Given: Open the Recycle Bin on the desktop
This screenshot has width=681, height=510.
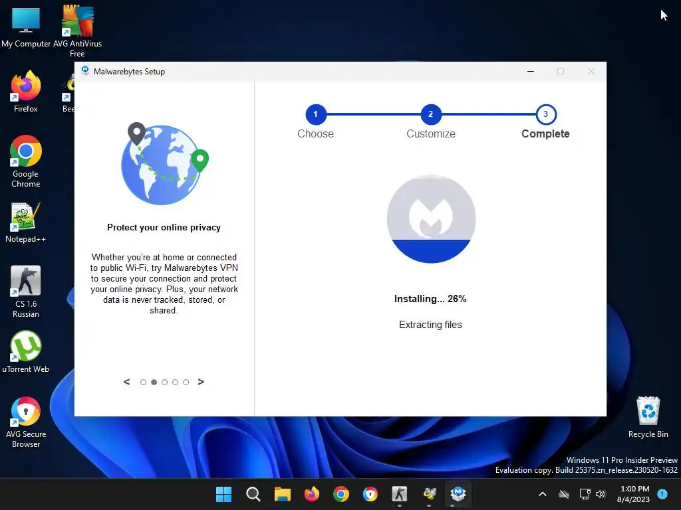Looking at the screenshot, I should (x=648, y=417).
